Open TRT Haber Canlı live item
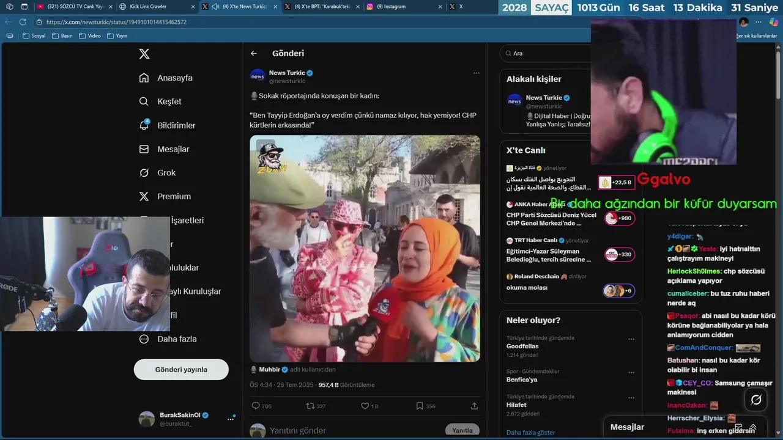 click(x=571, y=250)
